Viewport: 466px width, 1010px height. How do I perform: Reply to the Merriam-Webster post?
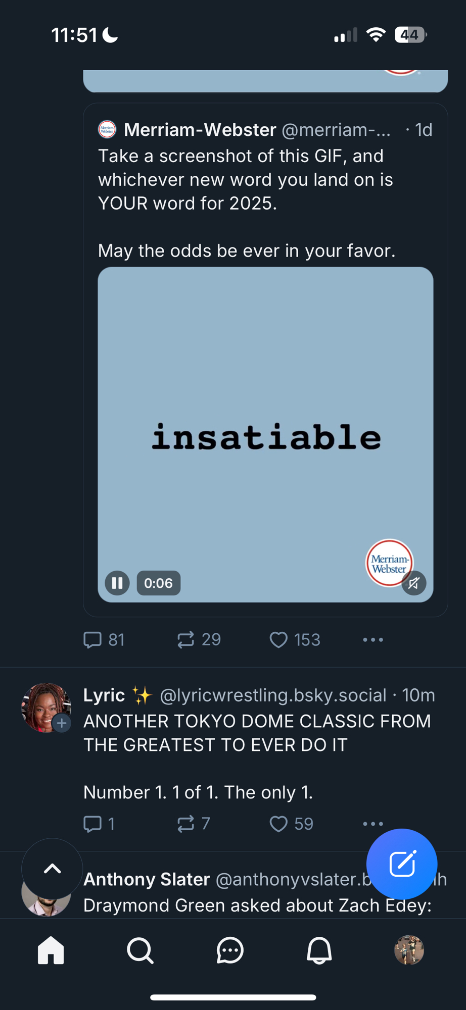(93, 640)
